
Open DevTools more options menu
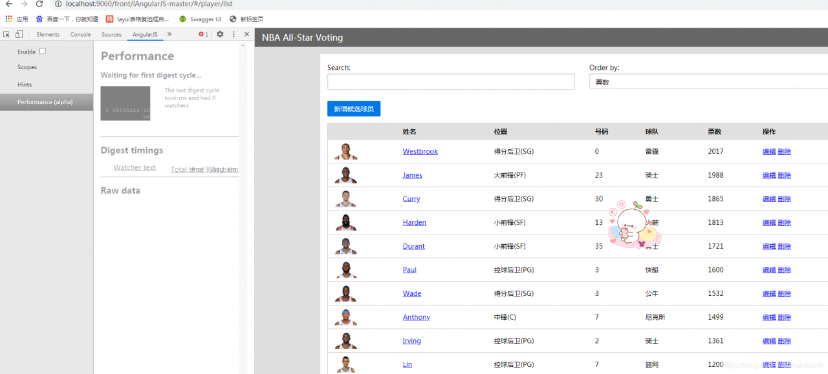pos(234,34)
